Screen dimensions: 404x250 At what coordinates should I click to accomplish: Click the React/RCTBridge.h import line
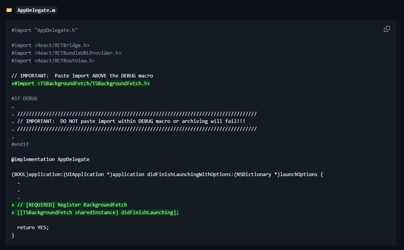click(50, 45)
